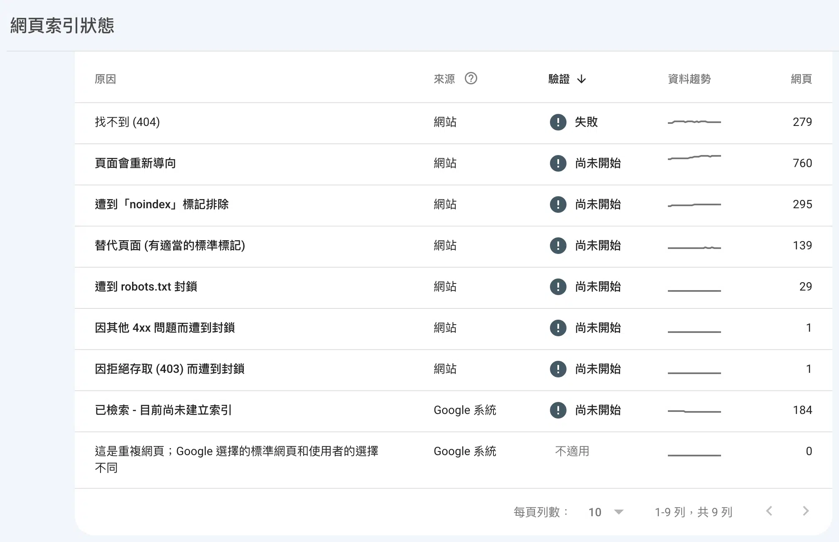Click status icon in 替代頁面 row
839x542 pixels.
click(558, 246)
